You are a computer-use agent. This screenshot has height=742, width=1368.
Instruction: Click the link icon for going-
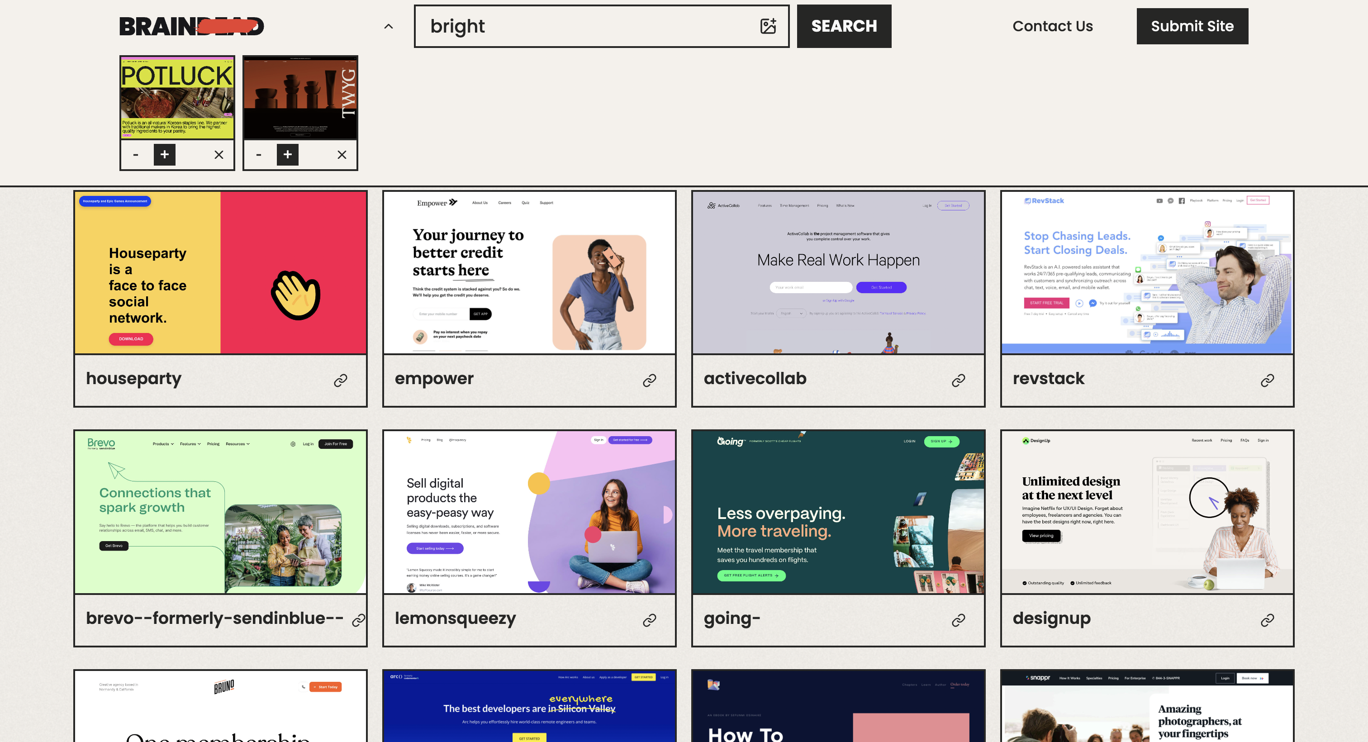[958, 620]
